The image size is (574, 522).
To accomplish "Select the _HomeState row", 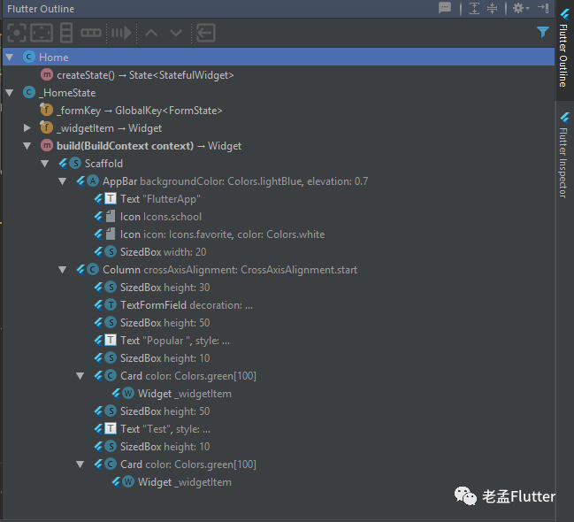I will point(279,93).
